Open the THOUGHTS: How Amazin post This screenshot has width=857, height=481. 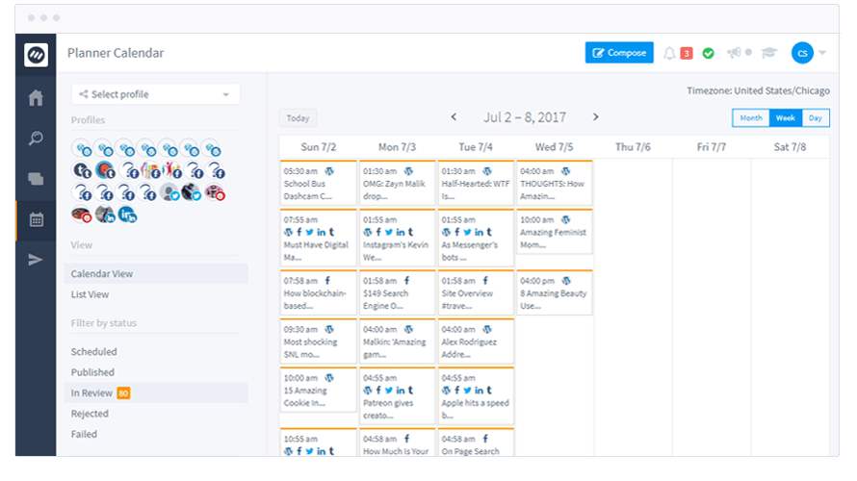[555, 183]
